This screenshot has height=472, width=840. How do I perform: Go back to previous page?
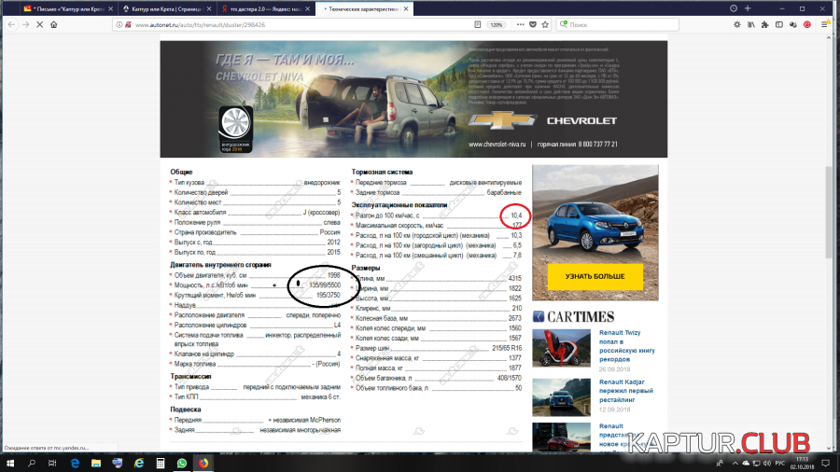point(11,24)
